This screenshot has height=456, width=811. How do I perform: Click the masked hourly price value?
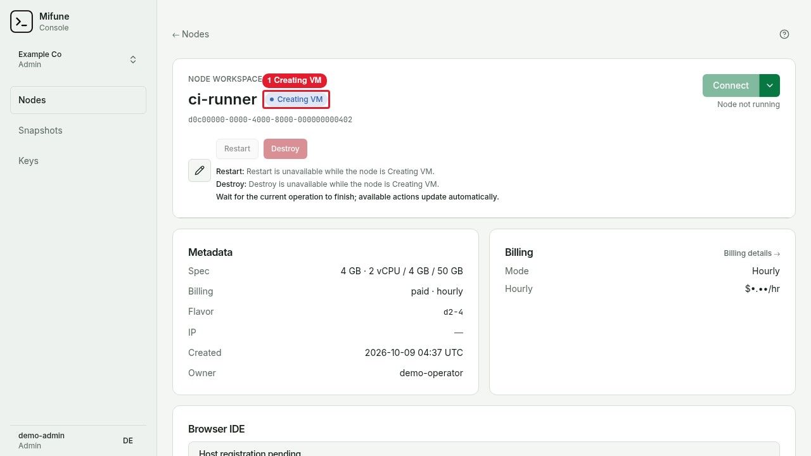tap(762, 289)
